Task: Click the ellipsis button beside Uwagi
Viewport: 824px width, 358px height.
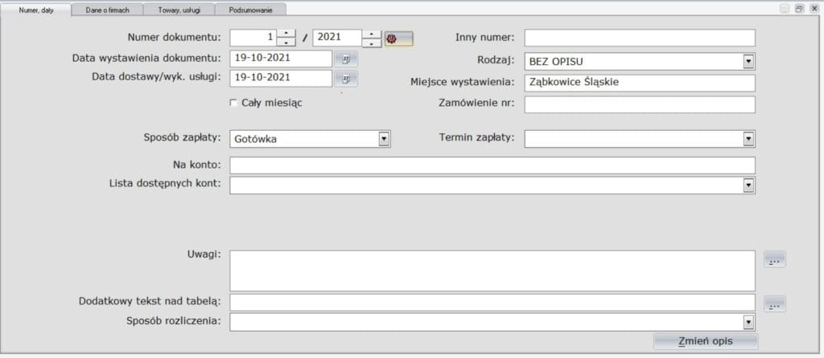Action: (775, 259)
